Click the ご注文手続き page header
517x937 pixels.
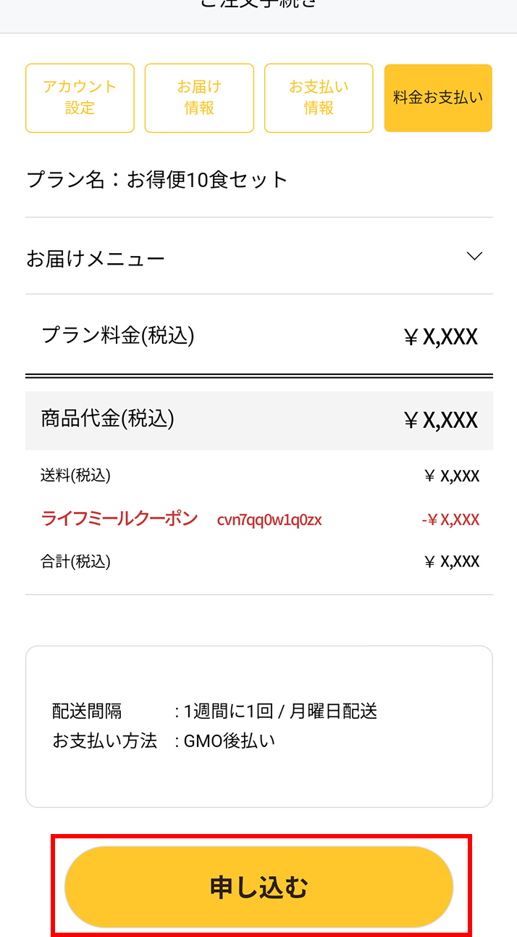click(258, 7)
